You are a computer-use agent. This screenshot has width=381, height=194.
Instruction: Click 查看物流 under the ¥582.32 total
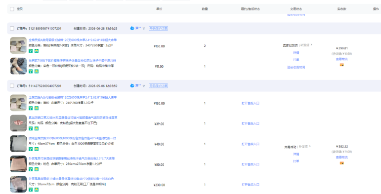click(341, 157)
